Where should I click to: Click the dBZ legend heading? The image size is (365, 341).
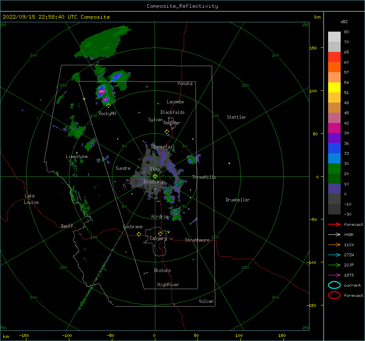pyautogui.click(x=344, y=22)
